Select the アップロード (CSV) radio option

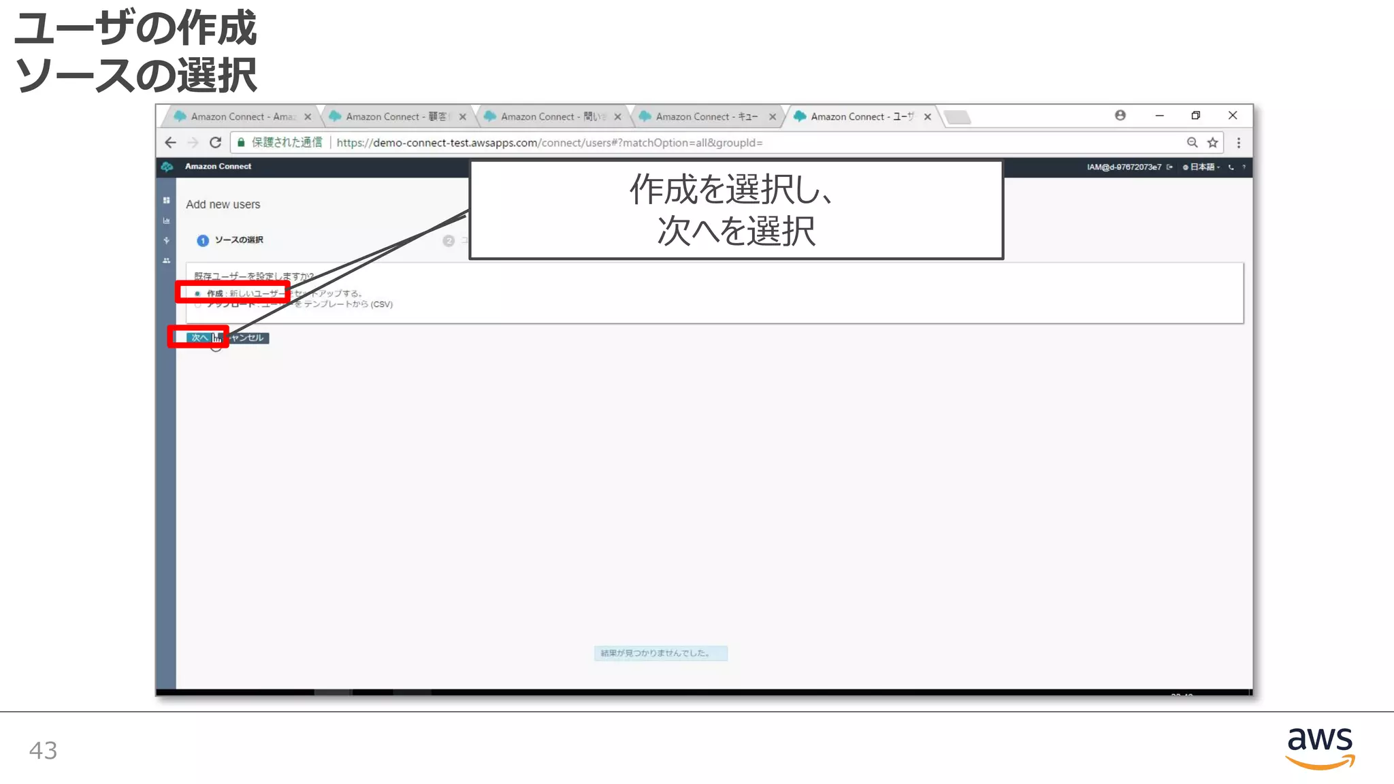[x=197, y=305]
